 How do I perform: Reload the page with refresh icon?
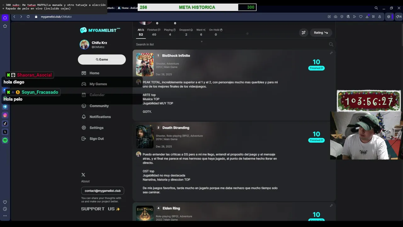(28, 17)
